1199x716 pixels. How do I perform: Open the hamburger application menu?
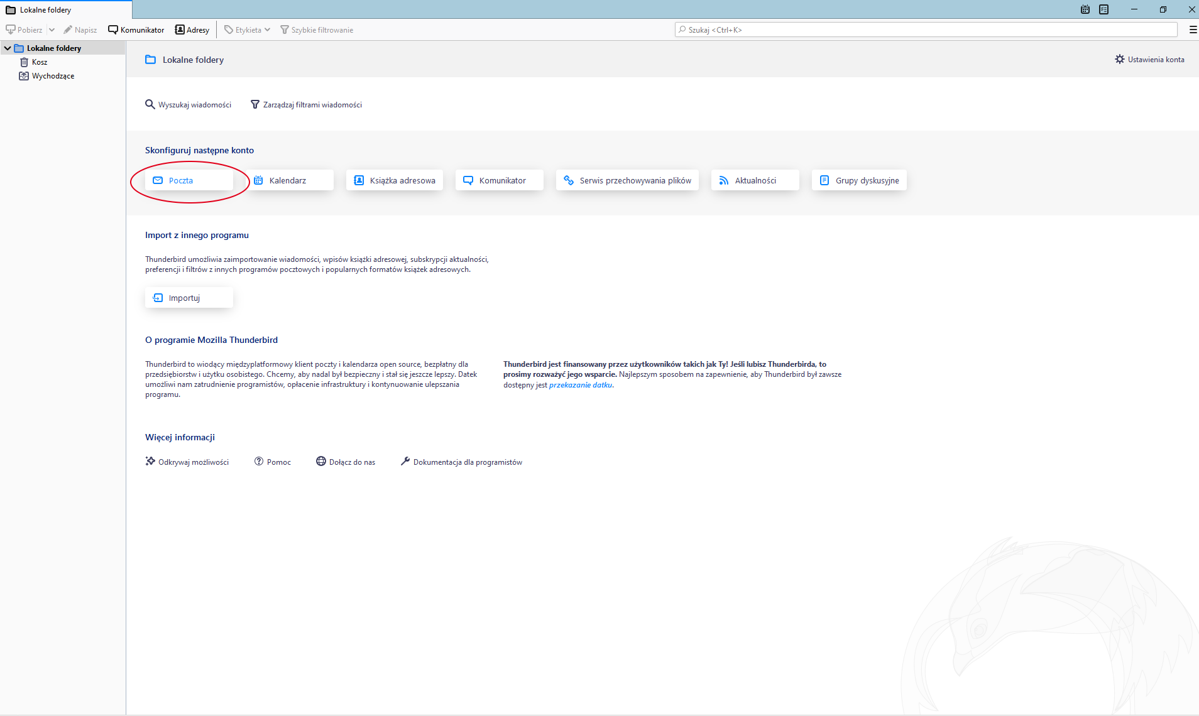click(1193, 30)
